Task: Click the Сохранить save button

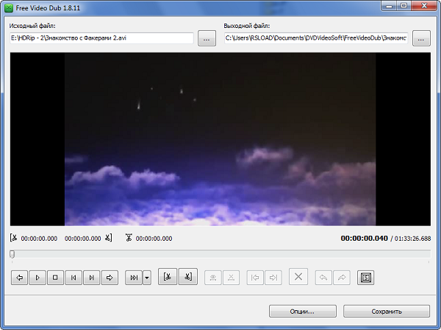Action: coord(387,311)
